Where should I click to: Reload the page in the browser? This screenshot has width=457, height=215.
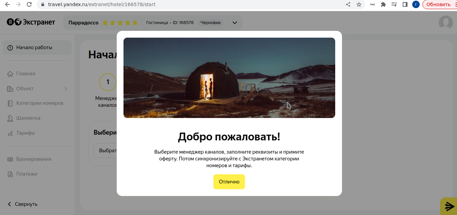(x=29, y=4)
